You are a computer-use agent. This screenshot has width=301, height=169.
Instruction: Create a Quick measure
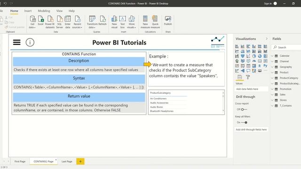155,22
